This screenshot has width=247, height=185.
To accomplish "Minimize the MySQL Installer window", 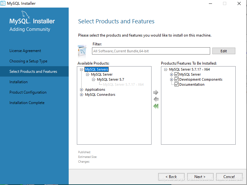I will coord(210,3).
